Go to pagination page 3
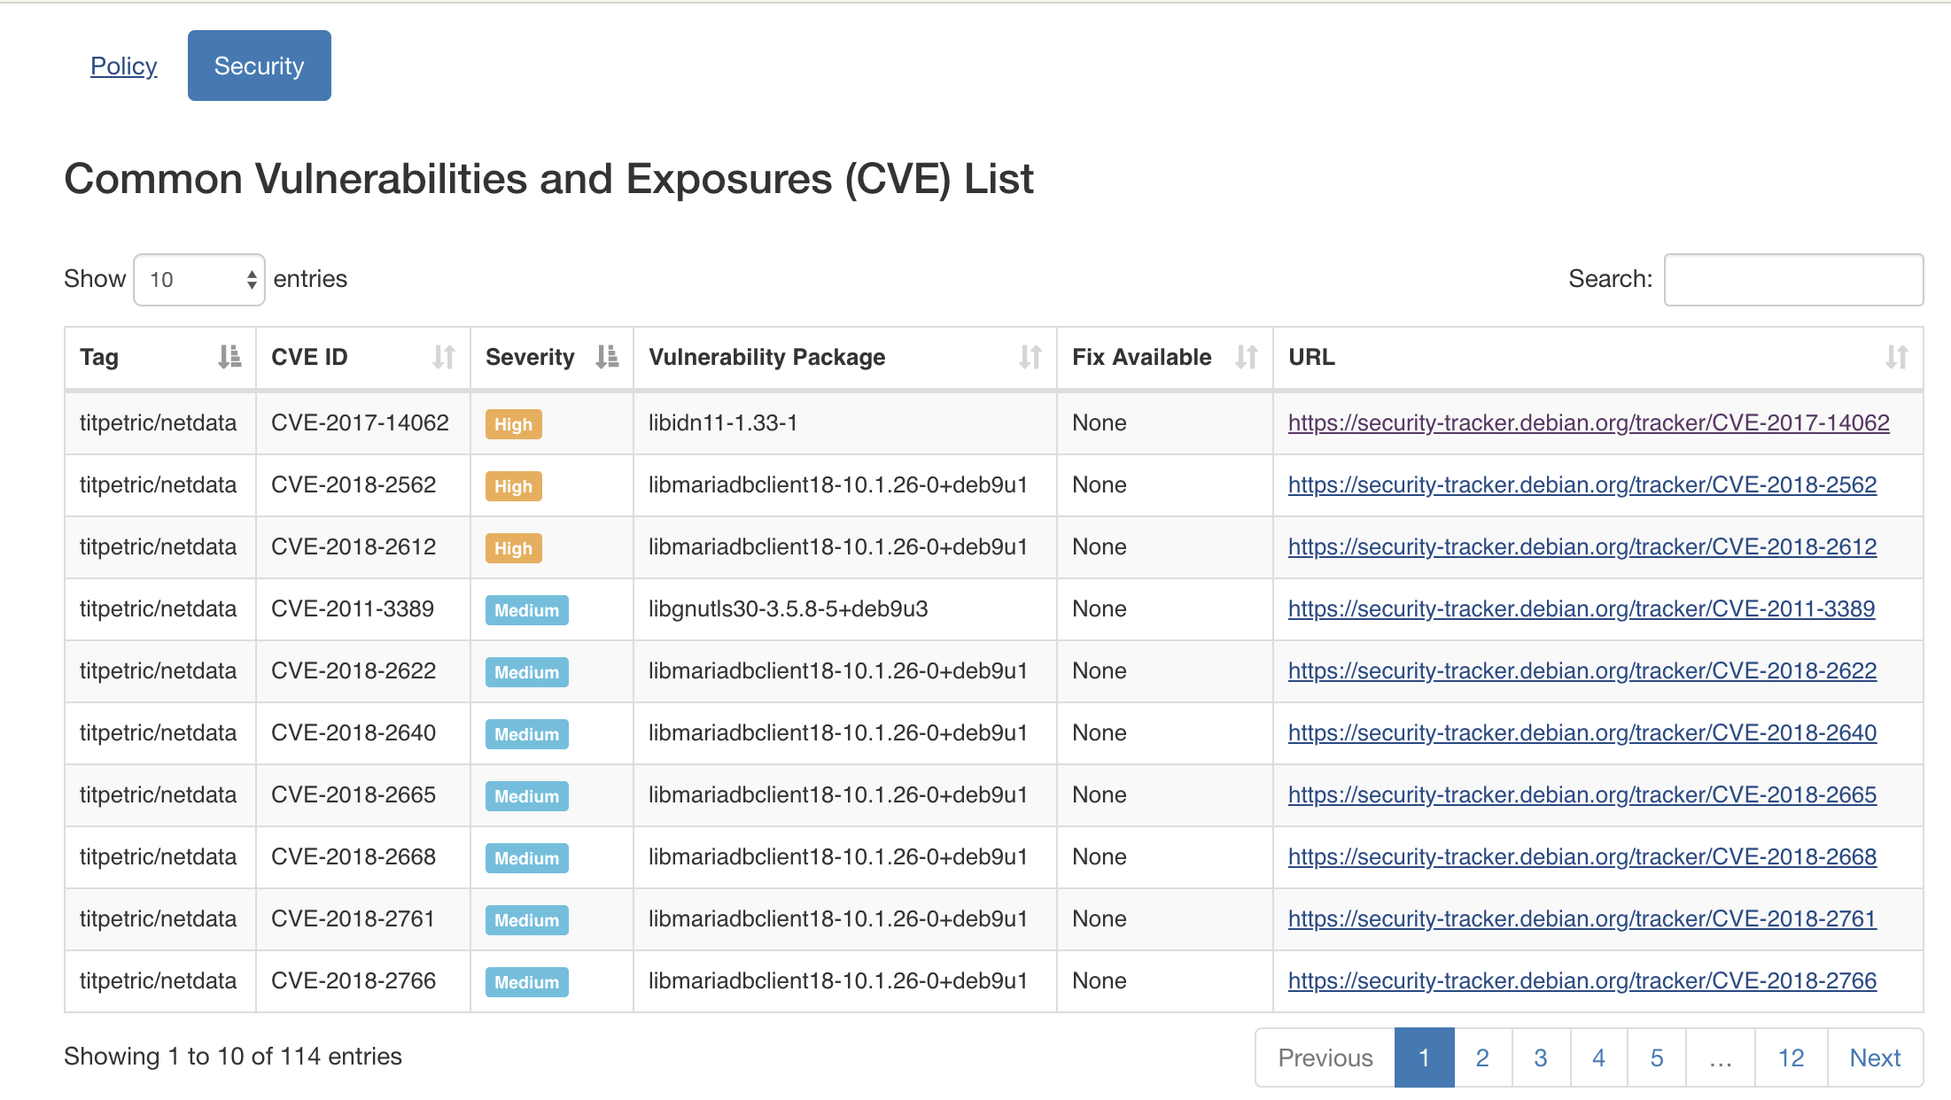The width and height of the screenshot is (1951, 1100). (x=1541, y=1057)
